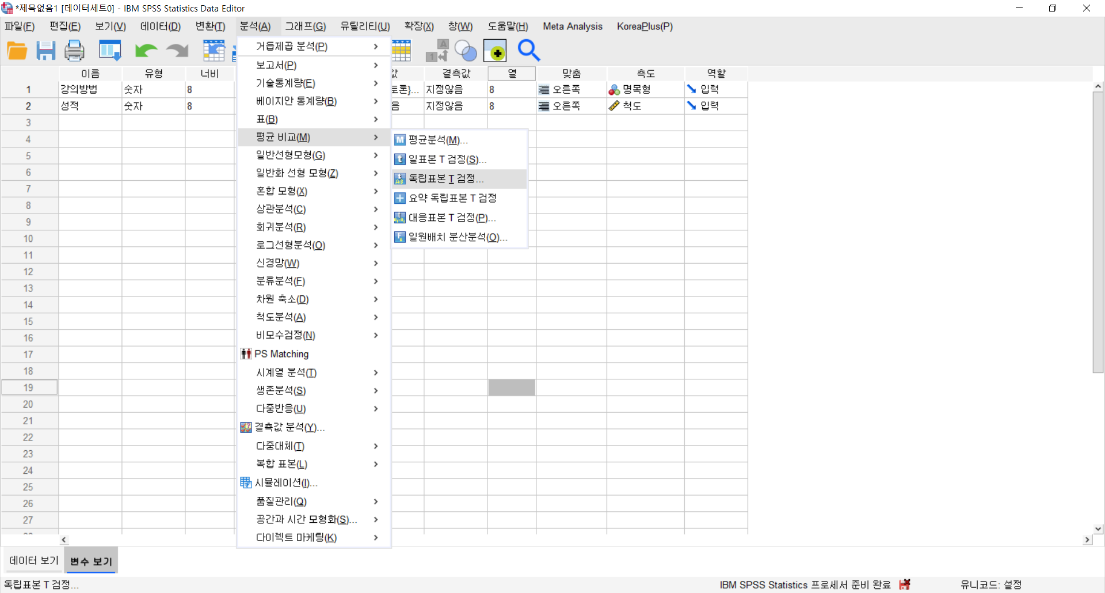Click the 유니코드: 설정 status text
Image resolution: width=1105 pixels, height=593 pixels.
tap(991, 585)
